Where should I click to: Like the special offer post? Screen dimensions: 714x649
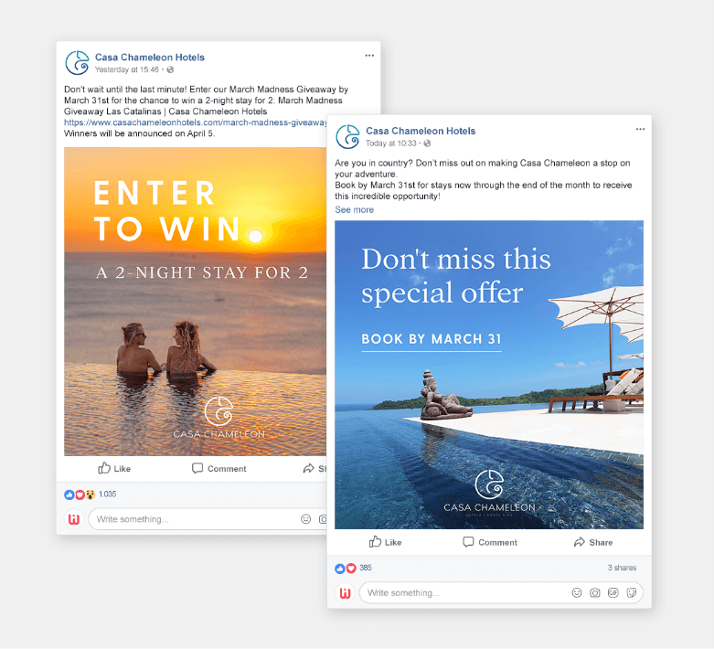[385, 542]
